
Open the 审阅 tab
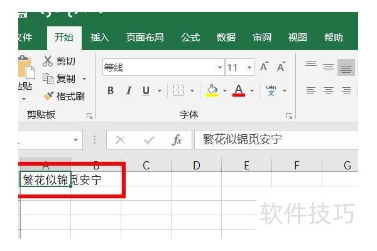click(262, 38)
